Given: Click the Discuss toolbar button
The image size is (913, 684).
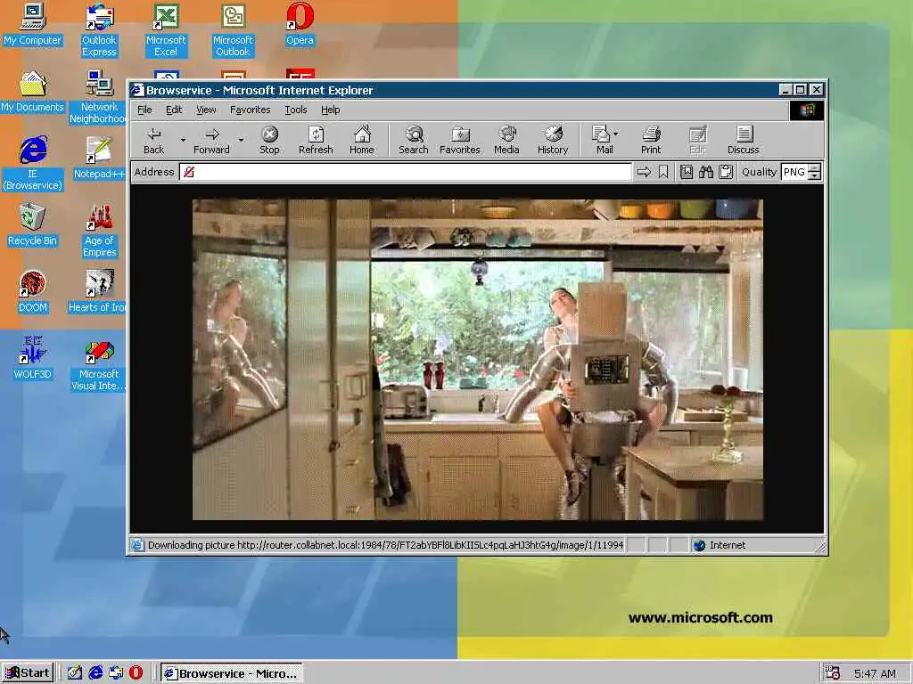Looking at the screenshot, I should (743, 140).
